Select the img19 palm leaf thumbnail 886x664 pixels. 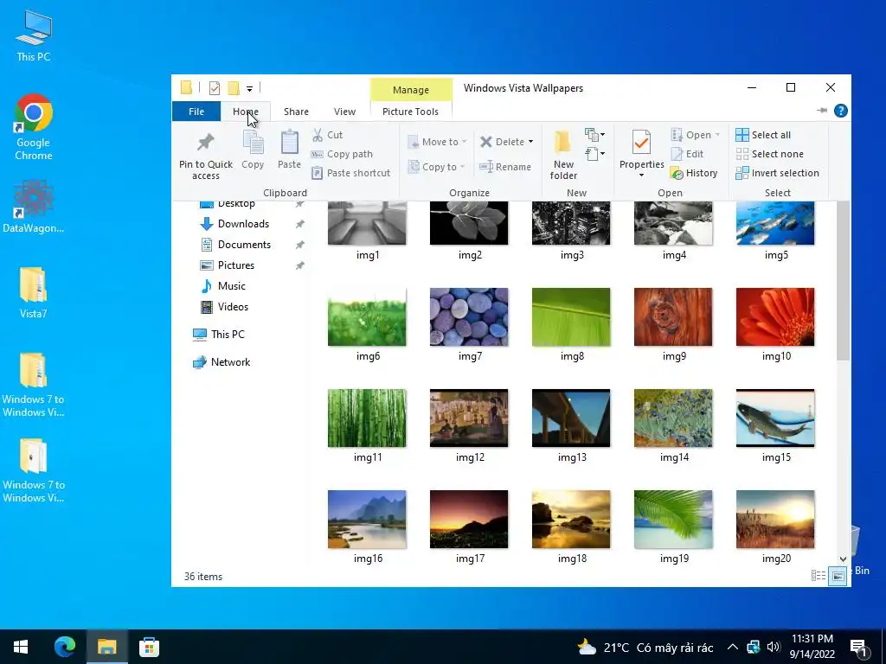(x=673, y=519)
